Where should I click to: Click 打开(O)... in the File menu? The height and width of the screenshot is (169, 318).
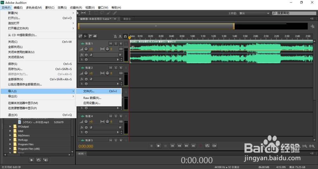(38, 18)
